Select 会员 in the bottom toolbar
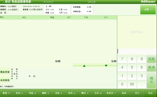The height and width of the screenshot is (97, 157). pyautogui.click(x=98, y=93)
